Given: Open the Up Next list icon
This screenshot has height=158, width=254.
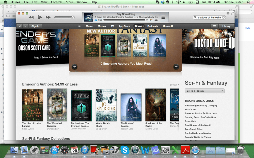Looking at the screenshot, I should click(x=163, y=17).
